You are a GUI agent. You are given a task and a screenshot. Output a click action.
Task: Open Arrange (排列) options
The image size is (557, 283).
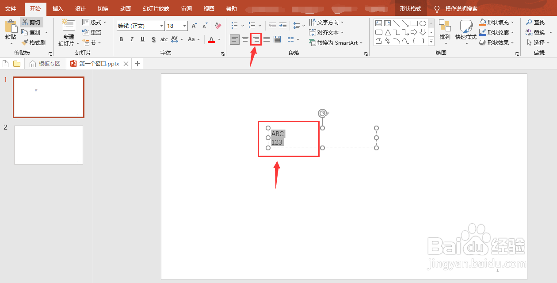[x=445, y=32]
